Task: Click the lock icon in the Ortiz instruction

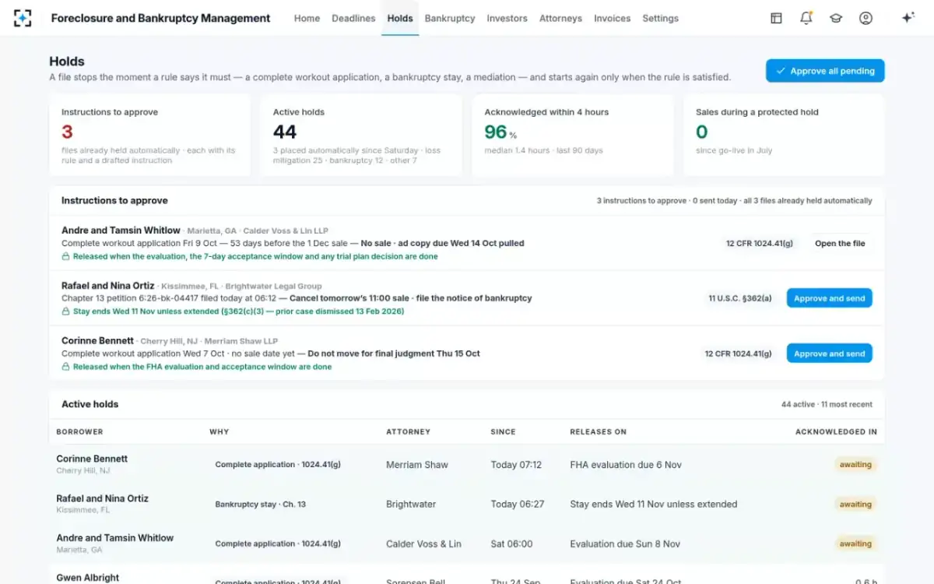Action: (x=65, y=311)
